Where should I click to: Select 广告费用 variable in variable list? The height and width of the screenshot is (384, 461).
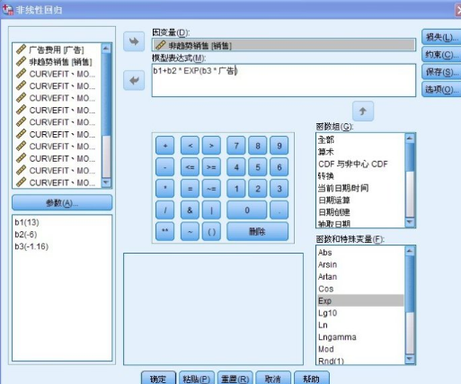pos(57,49)
